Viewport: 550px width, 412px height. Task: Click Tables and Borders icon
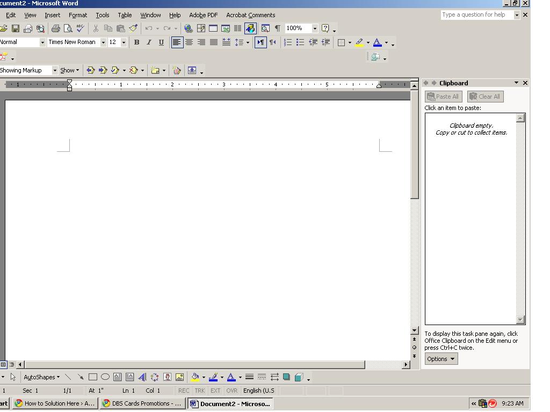click(201, 28)
